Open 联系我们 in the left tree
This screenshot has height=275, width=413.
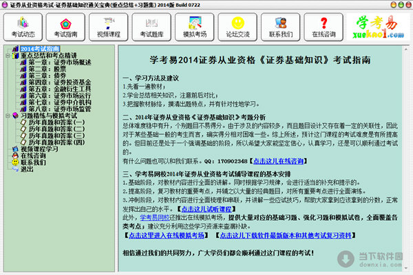[33, 162]
